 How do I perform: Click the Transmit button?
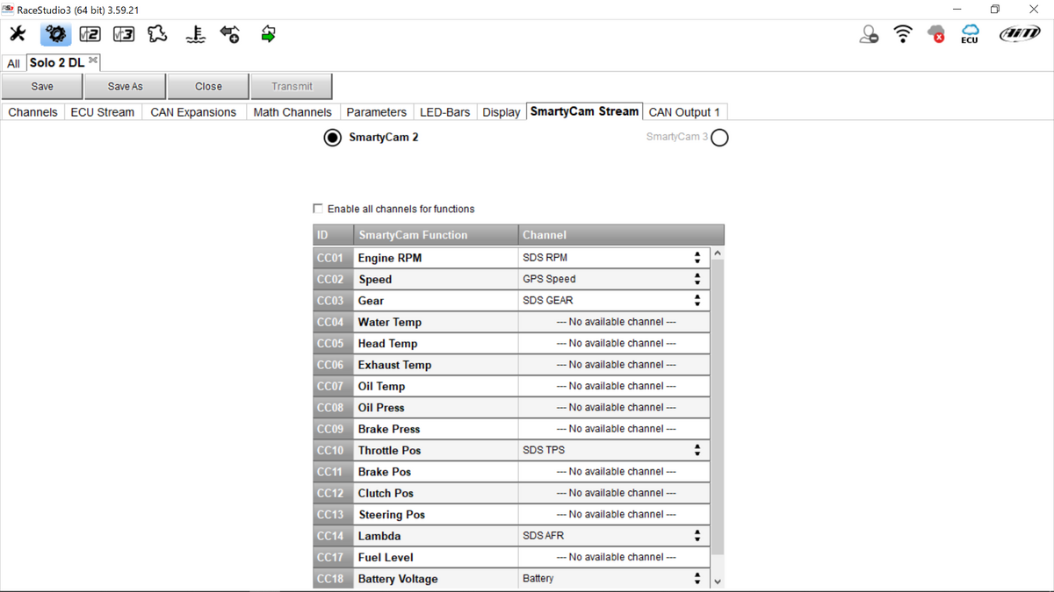(292, 86)
